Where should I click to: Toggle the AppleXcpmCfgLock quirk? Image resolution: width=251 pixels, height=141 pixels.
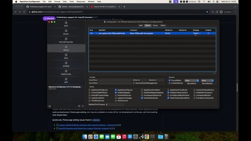116,90
